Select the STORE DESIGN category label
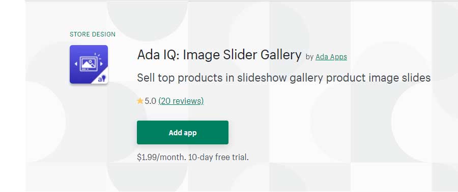 click(93, 34)
